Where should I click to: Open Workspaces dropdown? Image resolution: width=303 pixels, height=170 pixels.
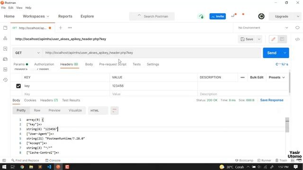[x=36, y=17]
